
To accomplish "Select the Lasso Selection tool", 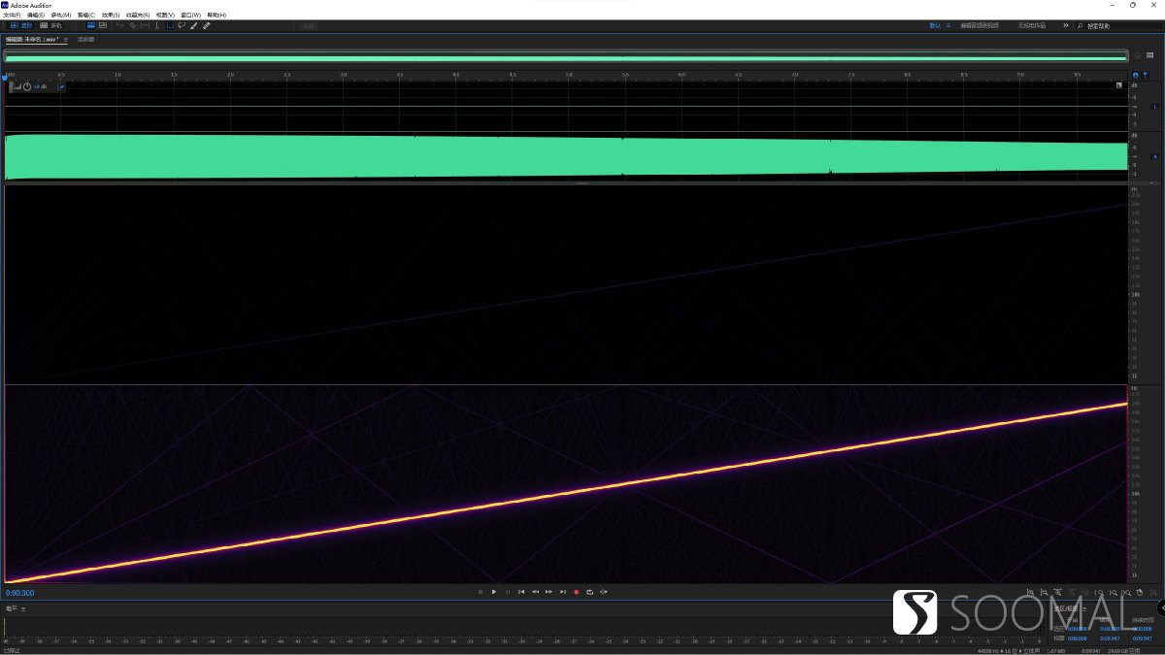I will pos(182,25).
